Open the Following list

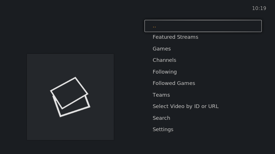click(203, 72)
